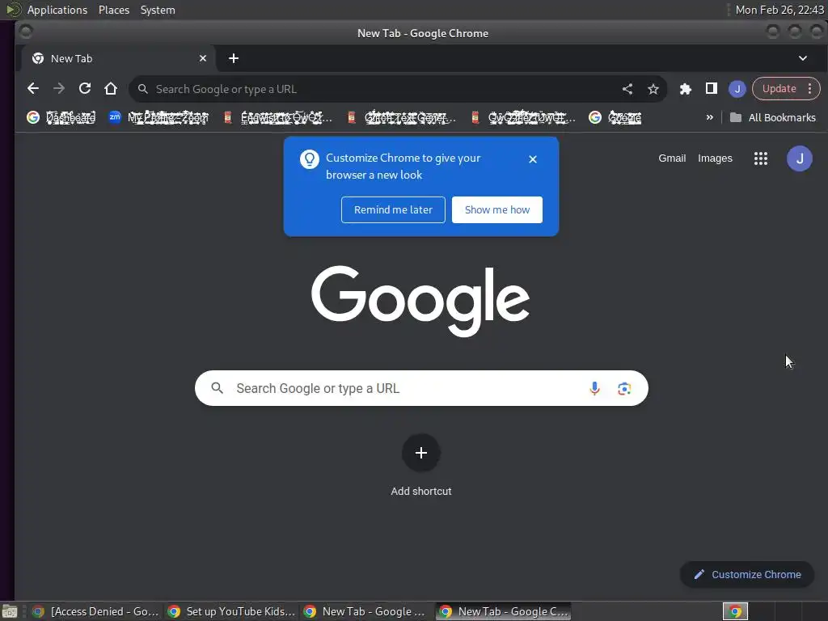Image resolution: width=828 pixels, height=621 pixels.
Task: Click the clock showing Mon Feb 26
Action: [779, 10]
